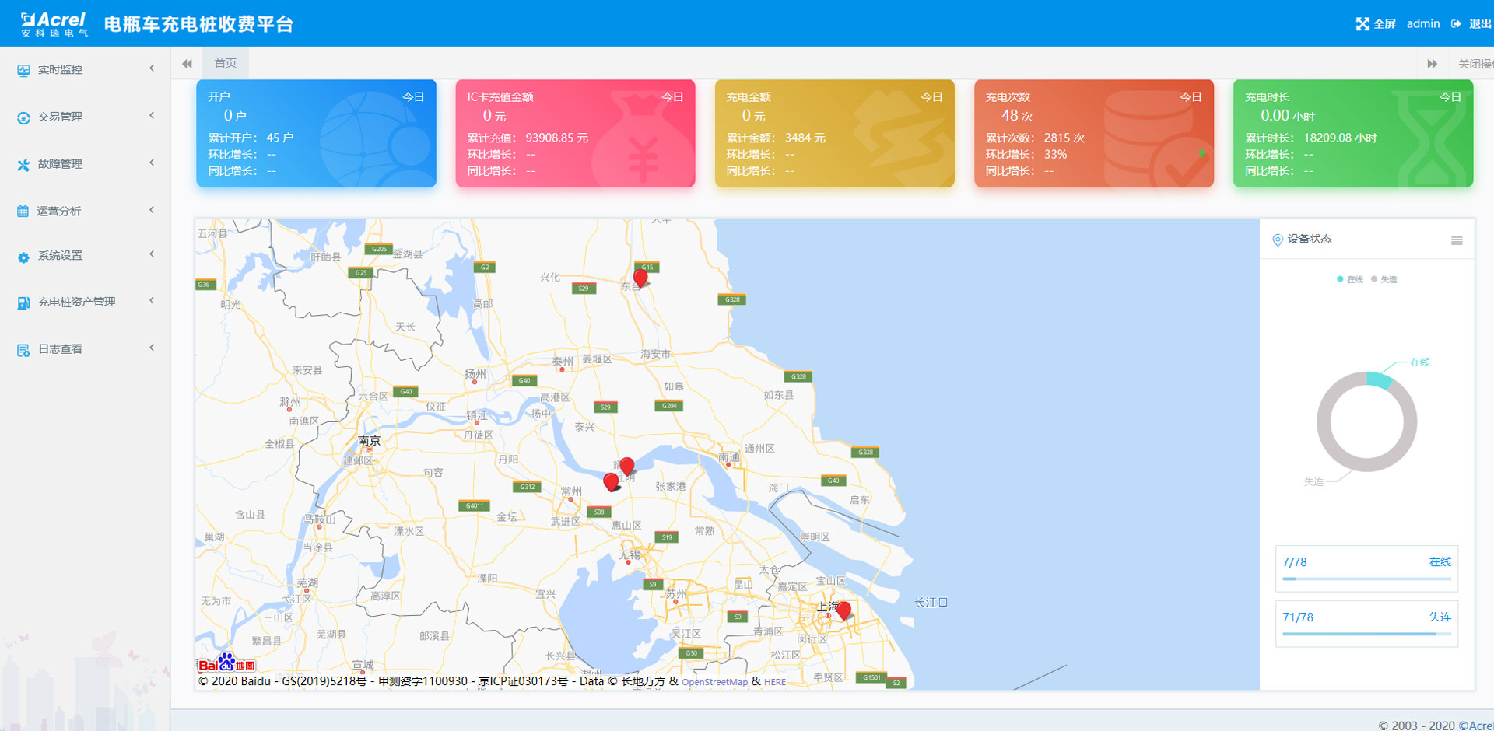Click the logout 退出 icon
Viewport: 1494px width, 731px height.
click(x=1456, y=24)
